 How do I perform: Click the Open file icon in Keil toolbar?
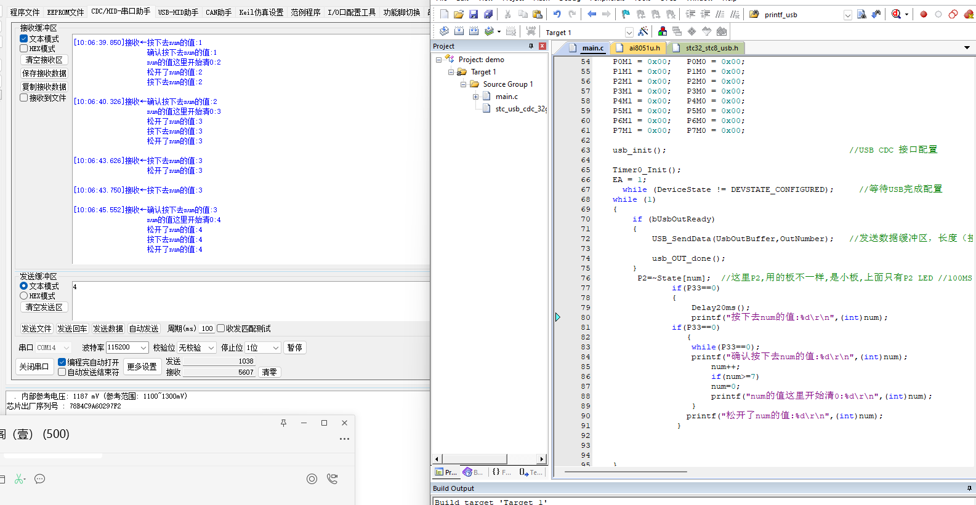pyautogui.click(x=459, y=14)
